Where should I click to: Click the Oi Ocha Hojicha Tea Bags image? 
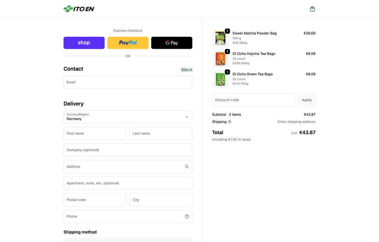click(220, 59)
